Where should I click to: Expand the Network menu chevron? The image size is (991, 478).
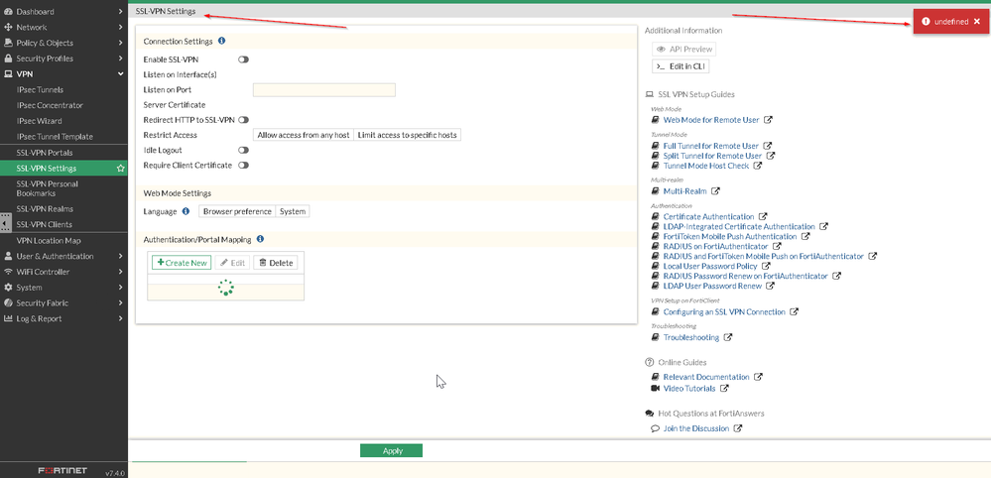120,27
